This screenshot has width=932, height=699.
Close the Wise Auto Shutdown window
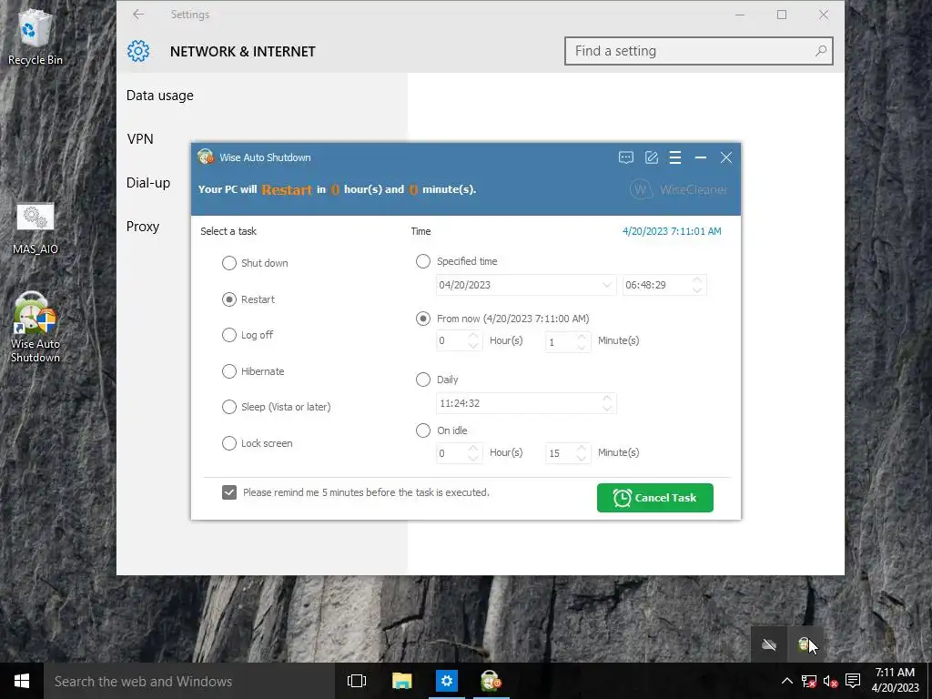pyautogui.click(x=725, y=157)
